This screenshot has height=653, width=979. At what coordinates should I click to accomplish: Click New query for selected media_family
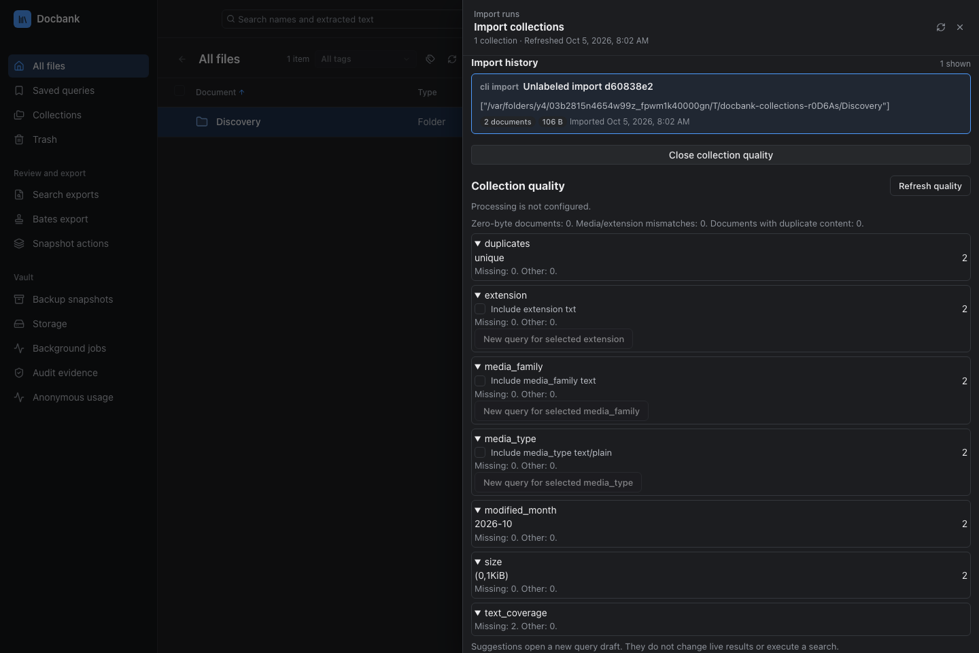562,411
